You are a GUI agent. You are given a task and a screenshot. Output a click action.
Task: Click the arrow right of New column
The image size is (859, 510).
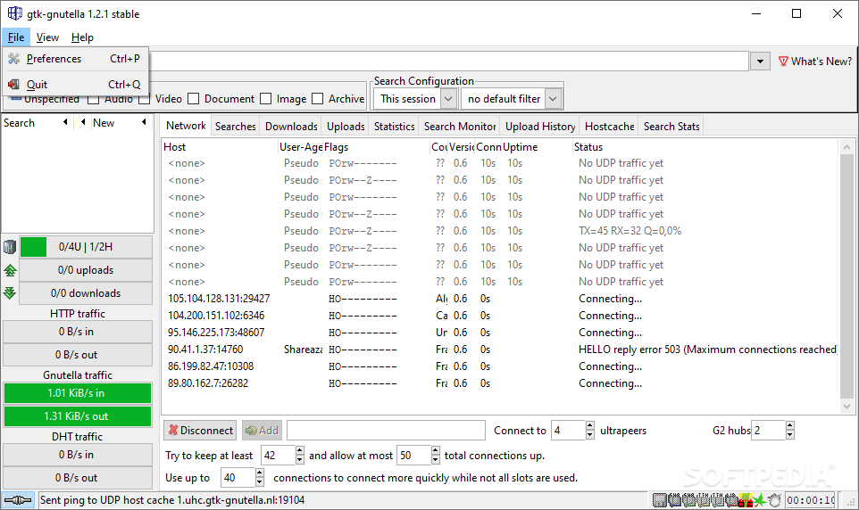[x=144, y=122]
